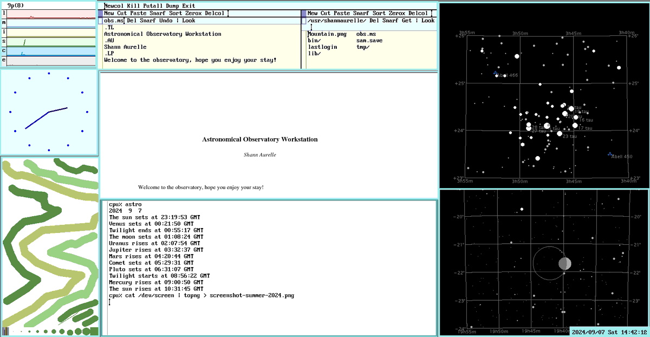Click New in the right column tag
Viewport: 650px width, 337px height.
313,13
